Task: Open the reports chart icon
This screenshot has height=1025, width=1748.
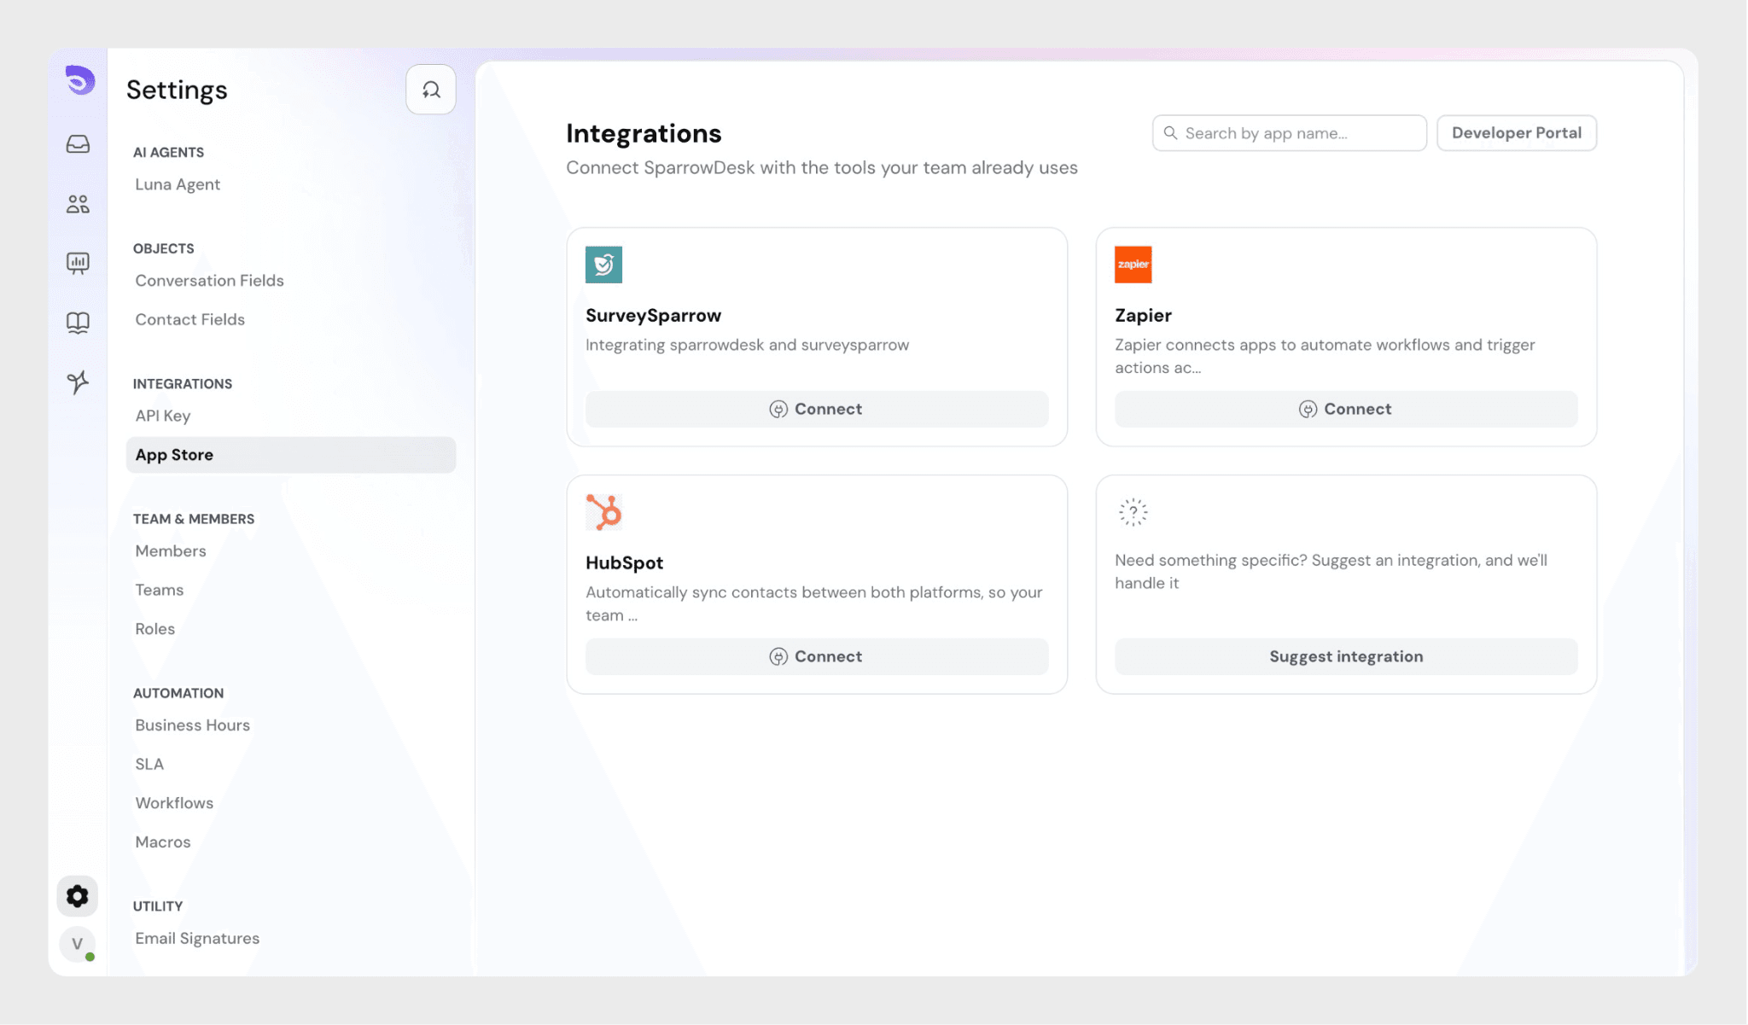Action: (78, 263)
